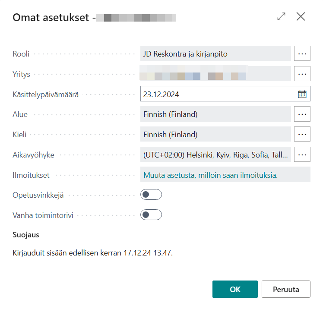The height and width of the screenshot is (309, 323).
Task: Expand dialog to full screen with arrows icon
Action: click(281, 16)
